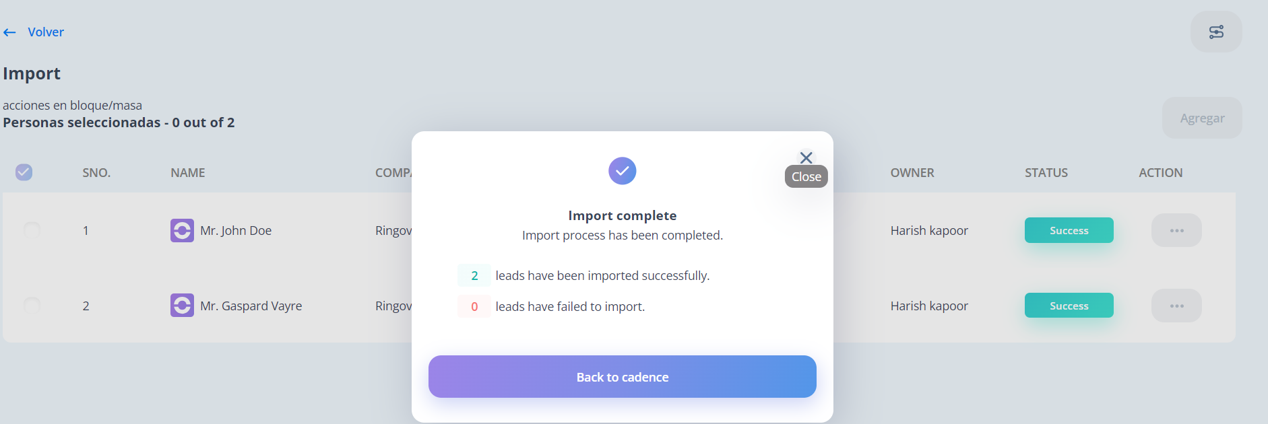Click the Success status badge for John Doe
The width and height of the screenshot is (1268, 424).
pos(1069,230)
